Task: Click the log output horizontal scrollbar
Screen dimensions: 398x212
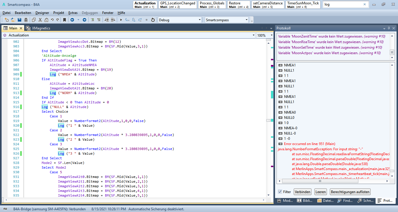Action: pos(320,181)
